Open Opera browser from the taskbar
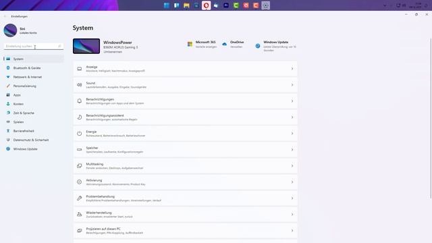The width and height of the screenshot is (432, 243). coord(206,5)
